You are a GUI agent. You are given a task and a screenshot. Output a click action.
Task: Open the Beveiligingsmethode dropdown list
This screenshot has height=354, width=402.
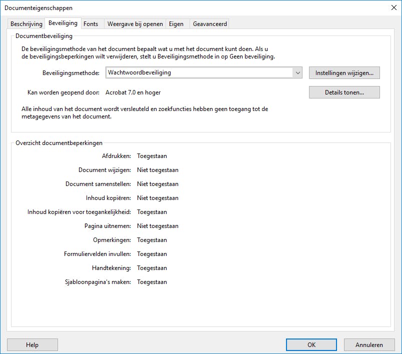pyautogui.click(x=200, y=72)
